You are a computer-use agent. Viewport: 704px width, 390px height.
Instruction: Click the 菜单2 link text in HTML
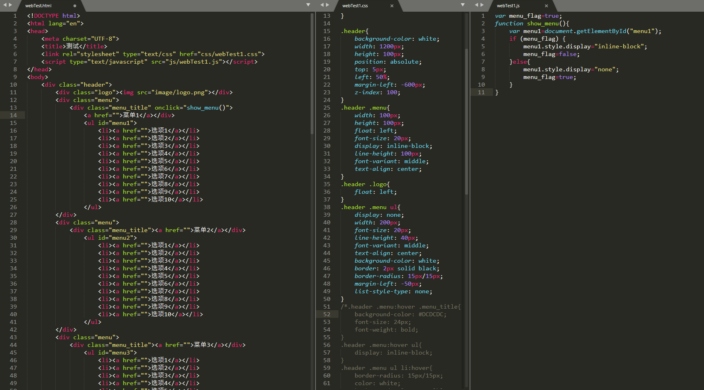point(202,230)
